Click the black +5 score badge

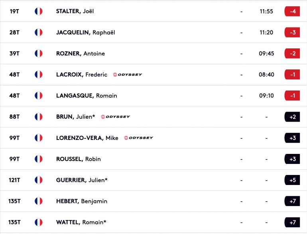pos(292,180)
